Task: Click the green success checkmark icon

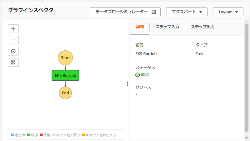Action: (x=137, y=75)
